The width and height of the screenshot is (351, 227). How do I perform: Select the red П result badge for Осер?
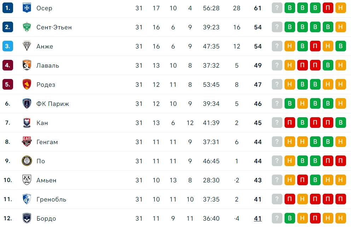[x=328, y=8]
